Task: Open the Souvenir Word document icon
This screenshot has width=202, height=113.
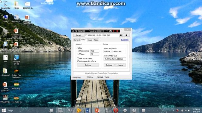Action: tap(16, 19)
